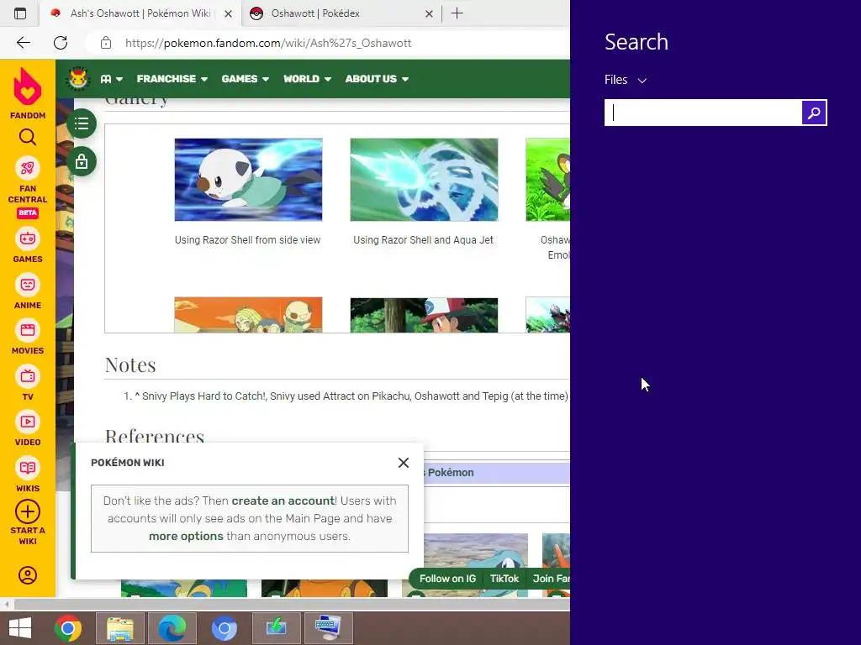This screenshot has width=861, height=645.
Task: Close the Ash's Oshawott tab
Action: [229, 13]
